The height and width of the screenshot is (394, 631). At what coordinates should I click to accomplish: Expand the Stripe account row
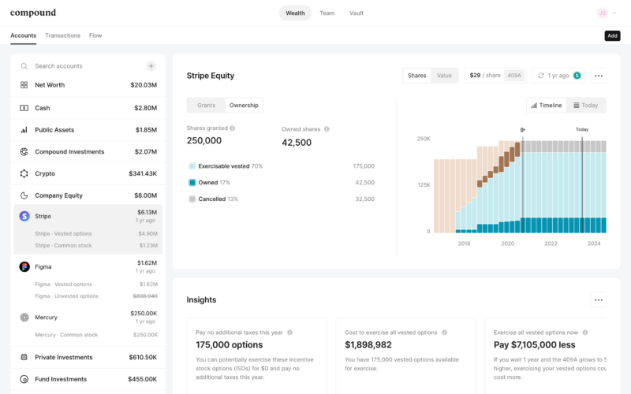click(x=88, y=216)
